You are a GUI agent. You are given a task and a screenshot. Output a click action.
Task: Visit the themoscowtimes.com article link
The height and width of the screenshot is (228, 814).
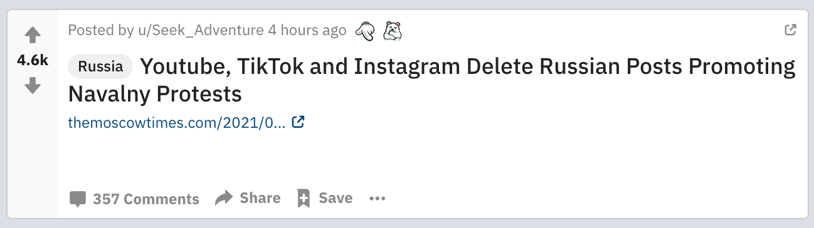point(177,123)
